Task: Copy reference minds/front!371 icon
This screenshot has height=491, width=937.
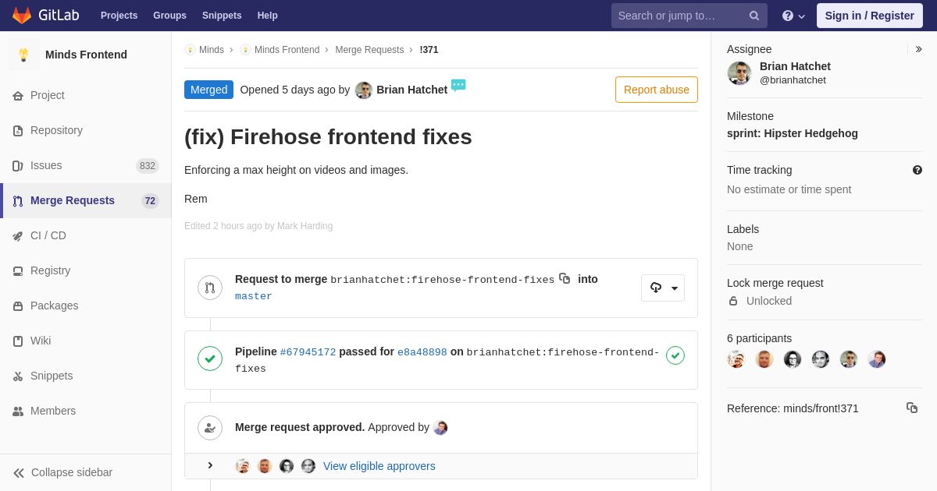Action: [912, 408]
